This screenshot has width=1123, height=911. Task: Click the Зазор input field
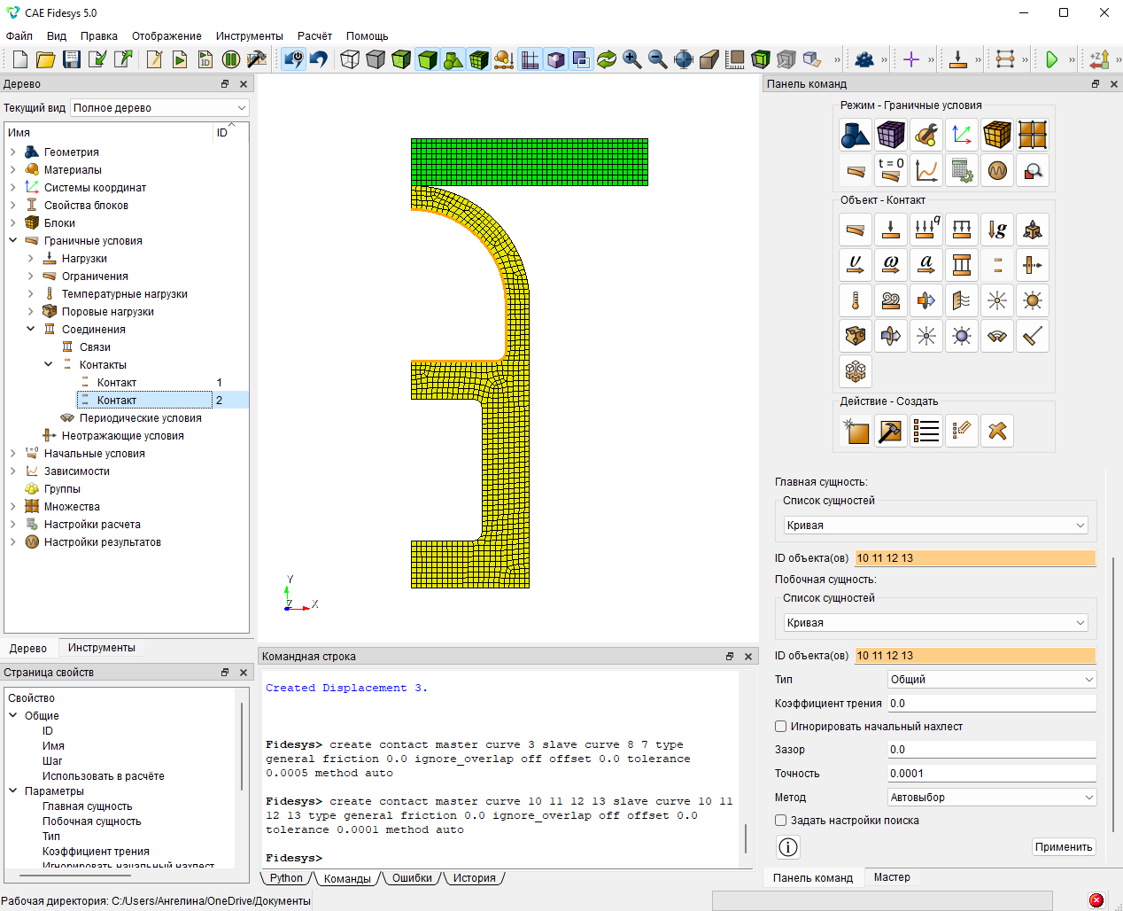tap(992, 750)
